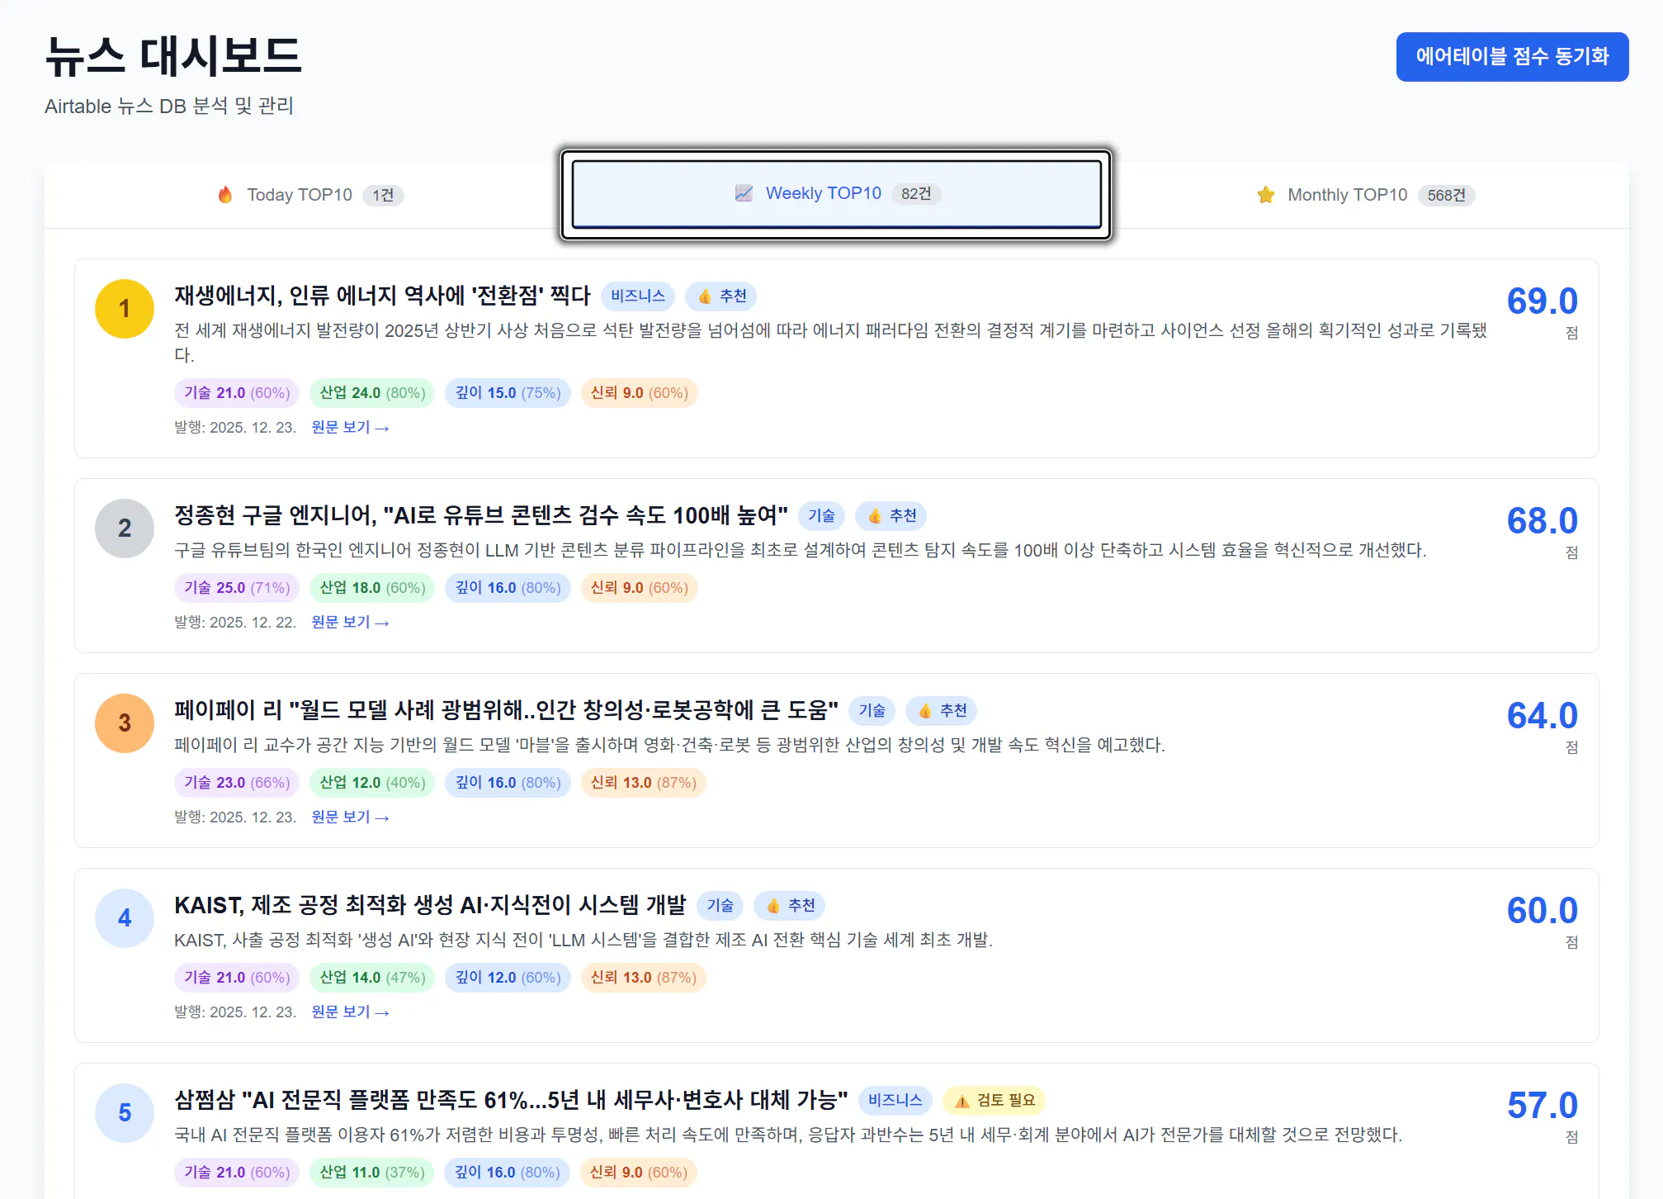Image resolution: width=1663 pixels, height=1199 pixels.
Task: Click the rank 2 silver badge
Action: tap(125, 528)
